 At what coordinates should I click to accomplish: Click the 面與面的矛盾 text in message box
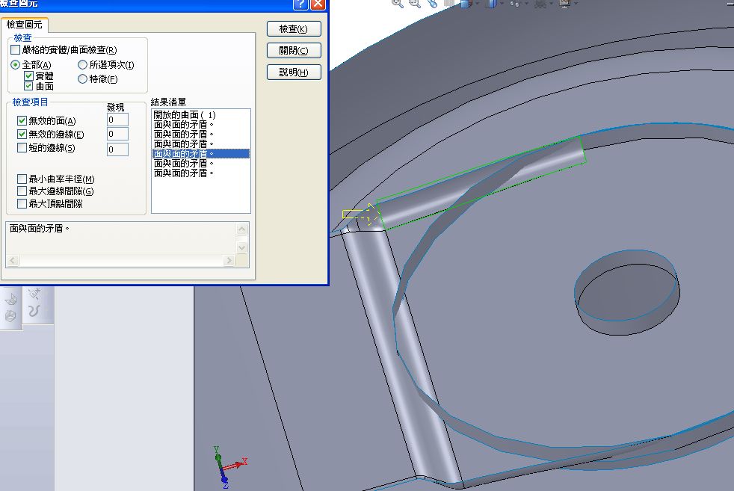tap(40, 229)
